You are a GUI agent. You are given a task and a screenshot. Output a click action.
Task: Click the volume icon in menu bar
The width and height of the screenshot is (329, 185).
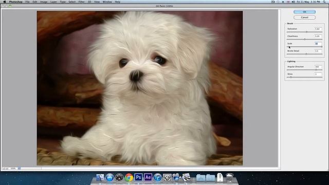293,2
